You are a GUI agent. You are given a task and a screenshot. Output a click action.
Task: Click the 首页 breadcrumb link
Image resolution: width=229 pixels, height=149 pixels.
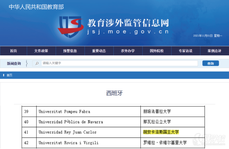point(9,75)
